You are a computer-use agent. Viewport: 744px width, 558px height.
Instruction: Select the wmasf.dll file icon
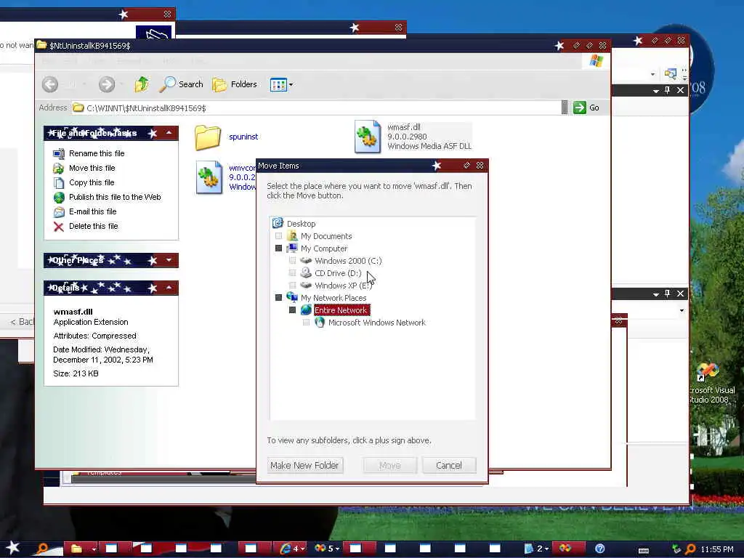click(368, 137)
